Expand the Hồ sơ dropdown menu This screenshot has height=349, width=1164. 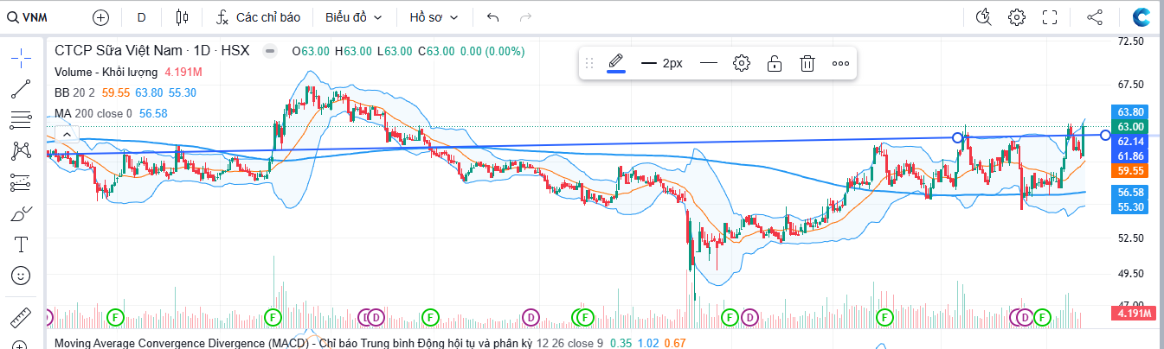(x=434, y=16)
